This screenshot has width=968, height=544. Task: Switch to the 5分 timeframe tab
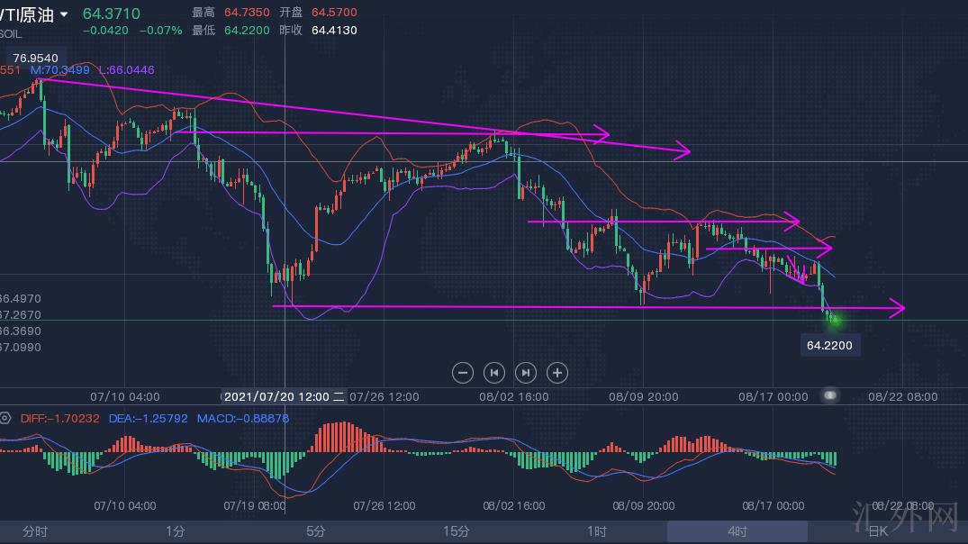click(x=315, y=531)
